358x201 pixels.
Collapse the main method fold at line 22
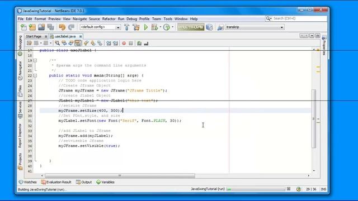(x=35, y=75)
